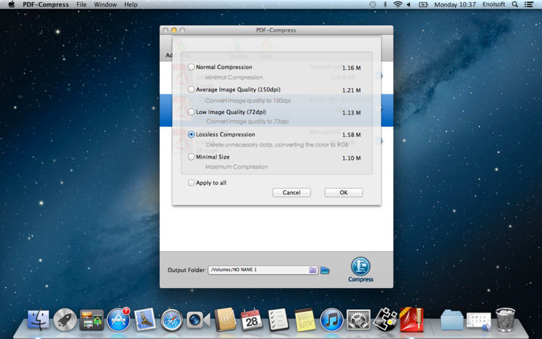Screen dimensions: 542x339
Task: Open the Apple menu
Action: [x=12, y=5]
